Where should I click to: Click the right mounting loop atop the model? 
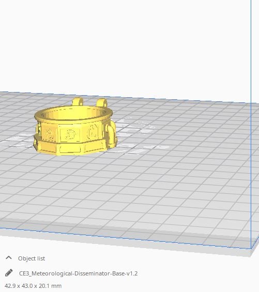102,103
